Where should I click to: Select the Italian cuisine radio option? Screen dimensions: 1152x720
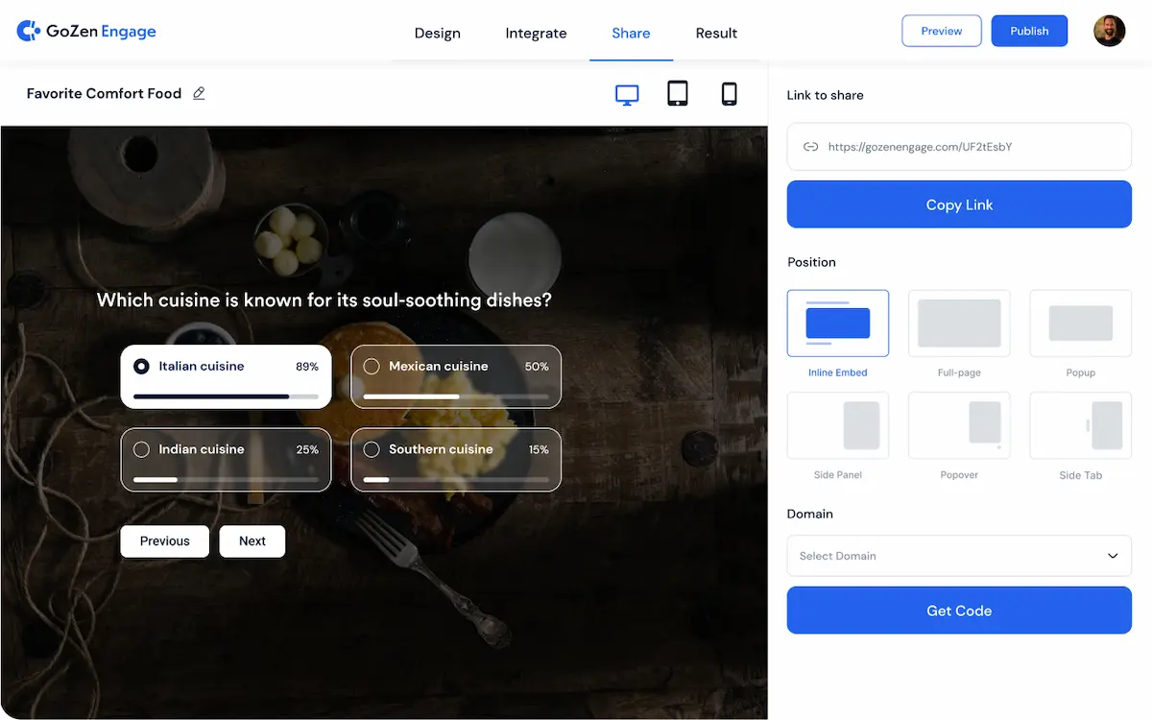(142, 366)
